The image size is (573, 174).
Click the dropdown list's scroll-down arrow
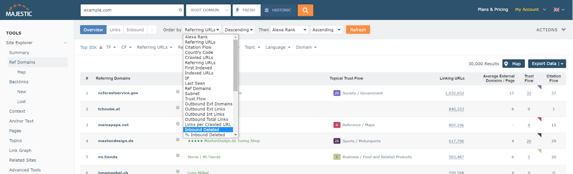[x=236, y=135]
